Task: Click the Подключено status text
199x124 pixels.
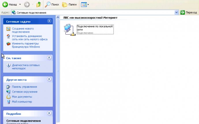Action: coord(85,33)
